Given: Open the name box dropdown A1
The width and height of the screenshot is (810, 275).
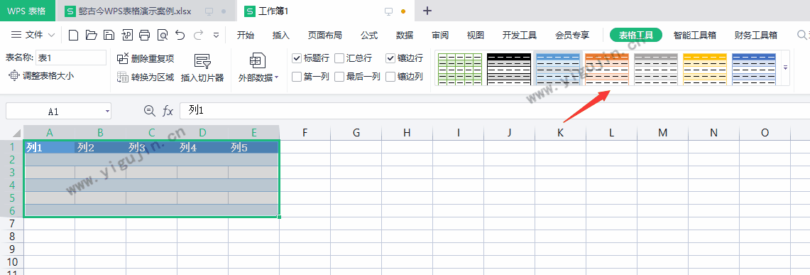Looking at the screenshot, I should point(107,111).
